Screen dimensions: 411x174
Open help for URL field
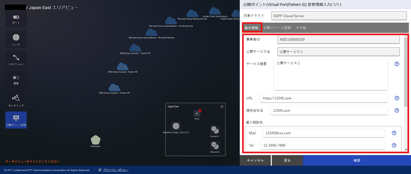click(x=397, y=98)
